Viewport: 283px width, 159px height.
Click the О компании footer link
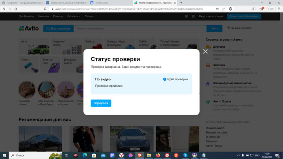213,137
